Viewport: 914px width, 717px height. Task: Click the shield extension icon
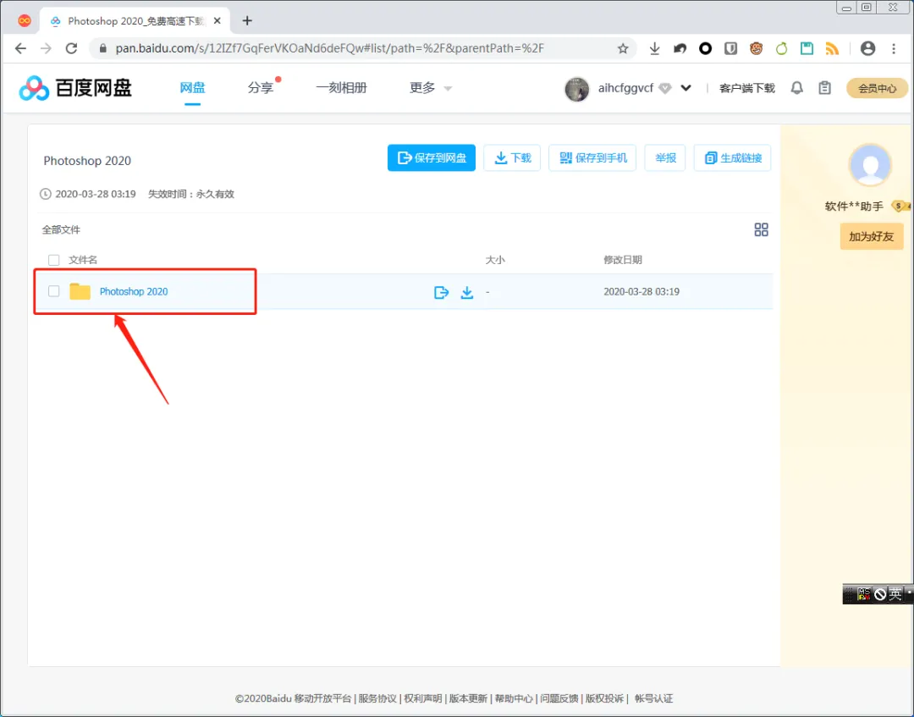(x=731, y=48)
